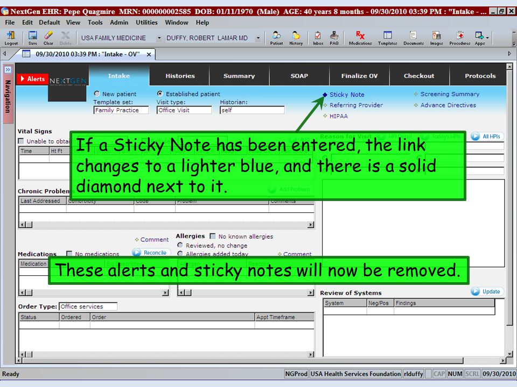Open the Advance Directives link
517x387 pixels.
click(448, 105)
